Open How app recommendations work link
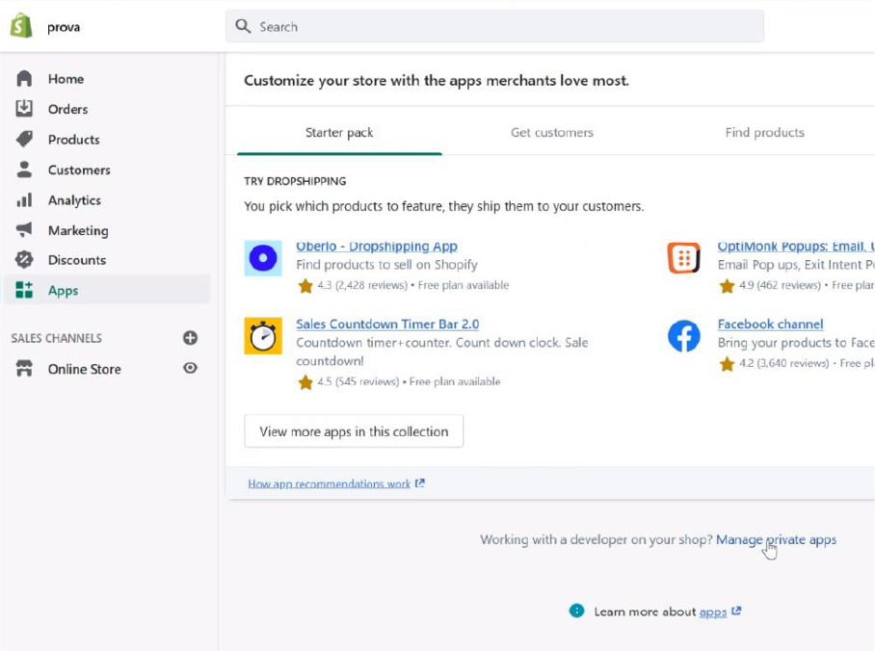875x651 pixels. [330, 483]
